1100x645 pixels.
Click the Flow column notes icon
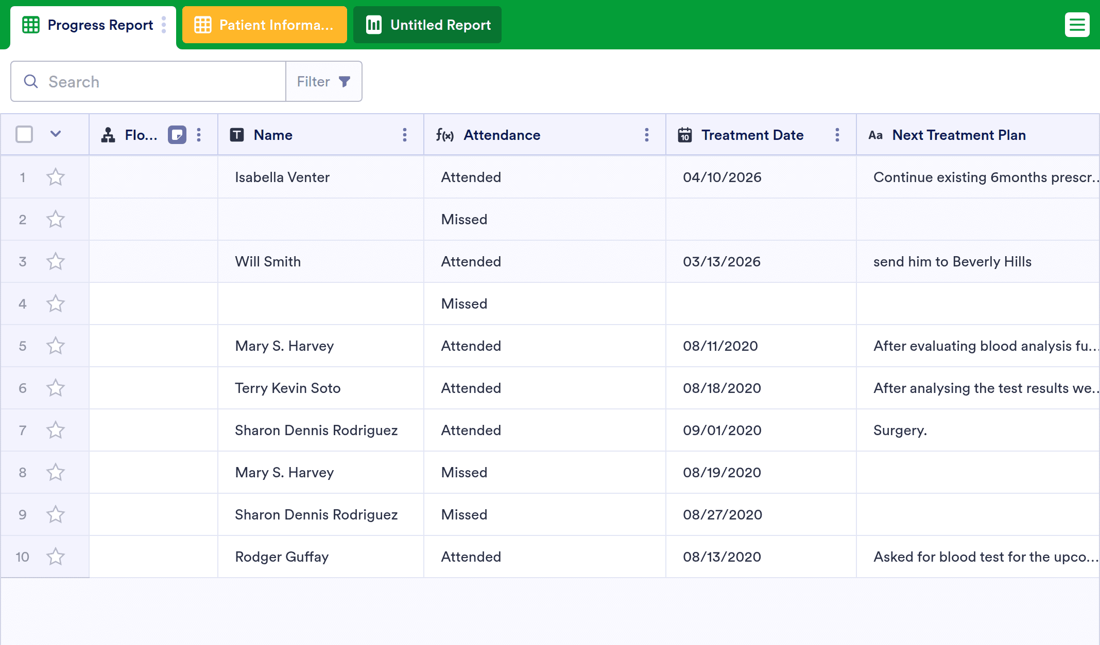tap(177, 135)
